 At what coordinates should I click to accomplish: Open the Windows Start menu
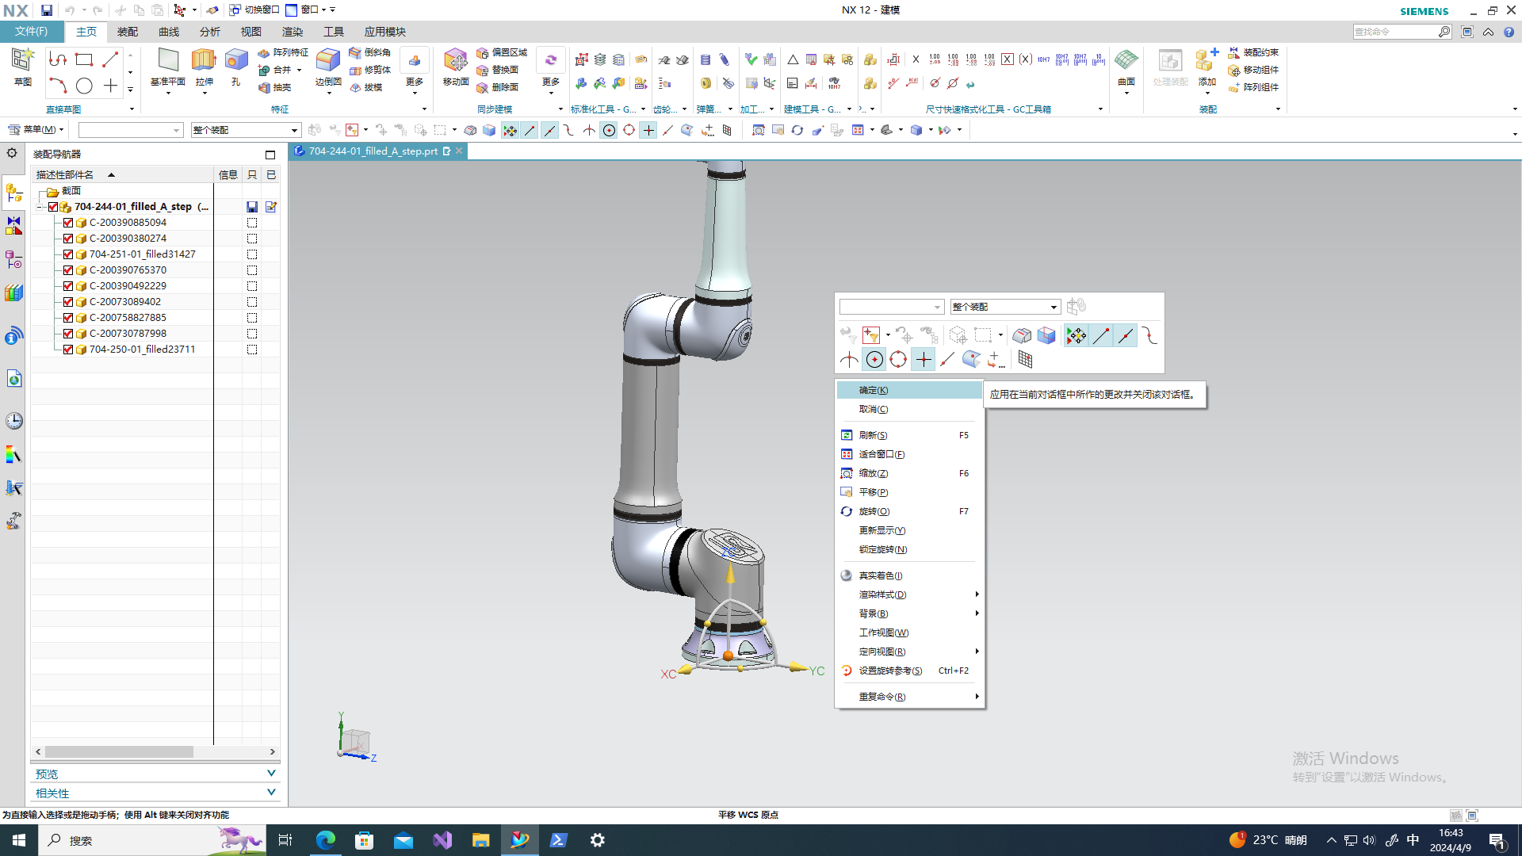pyautogui.click(x=19, y=840)
